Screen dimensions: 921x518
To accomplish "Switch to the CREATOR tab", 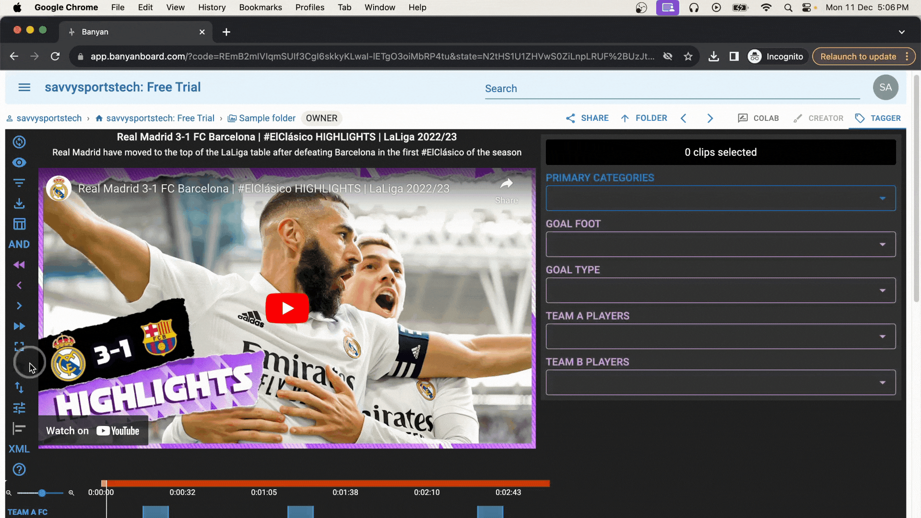I will 818,118.
